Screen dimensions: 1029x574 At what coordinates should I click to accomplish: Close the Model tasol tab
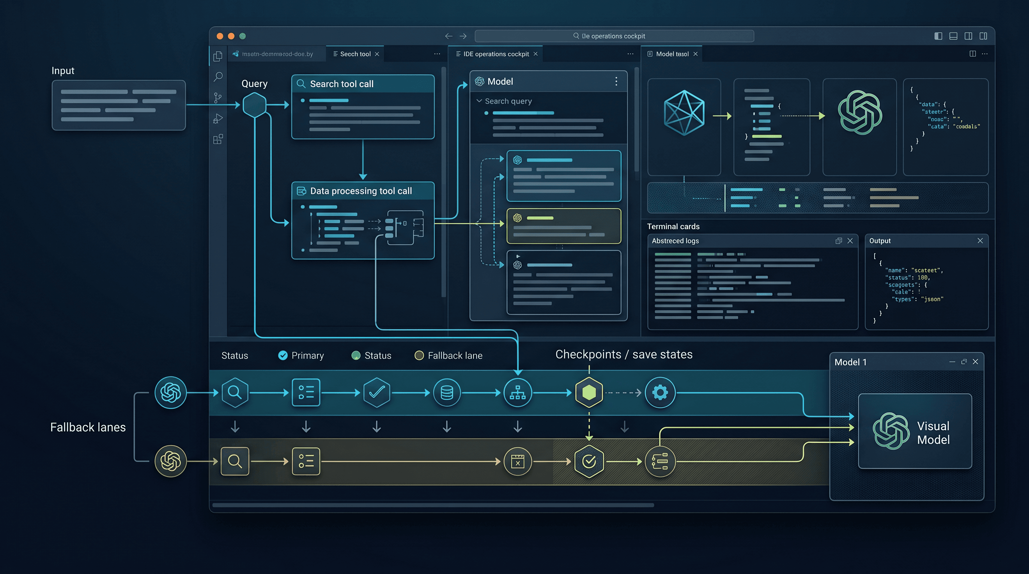pyautogui.click(x=695, y=54)
